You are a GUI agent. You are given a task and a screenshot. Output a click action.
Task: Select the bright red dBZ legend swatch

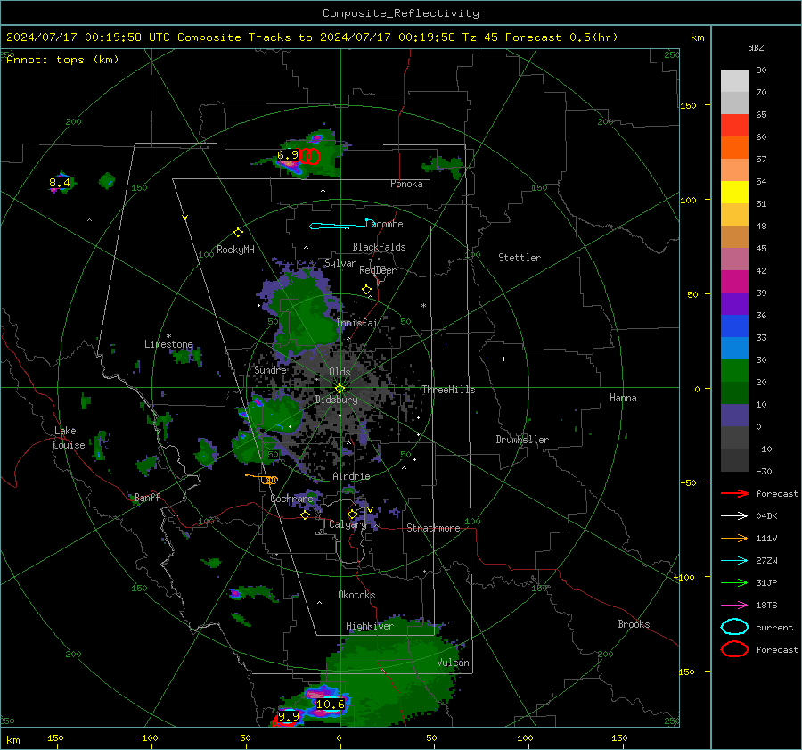734,125
